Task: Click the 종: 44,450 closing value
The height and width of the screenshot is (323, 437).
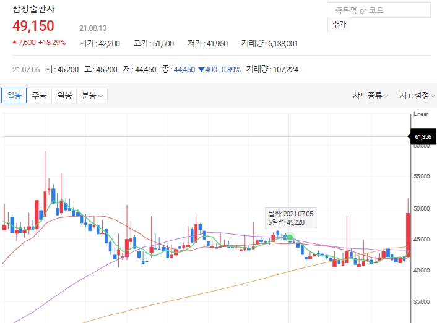Action: (178, 69)
